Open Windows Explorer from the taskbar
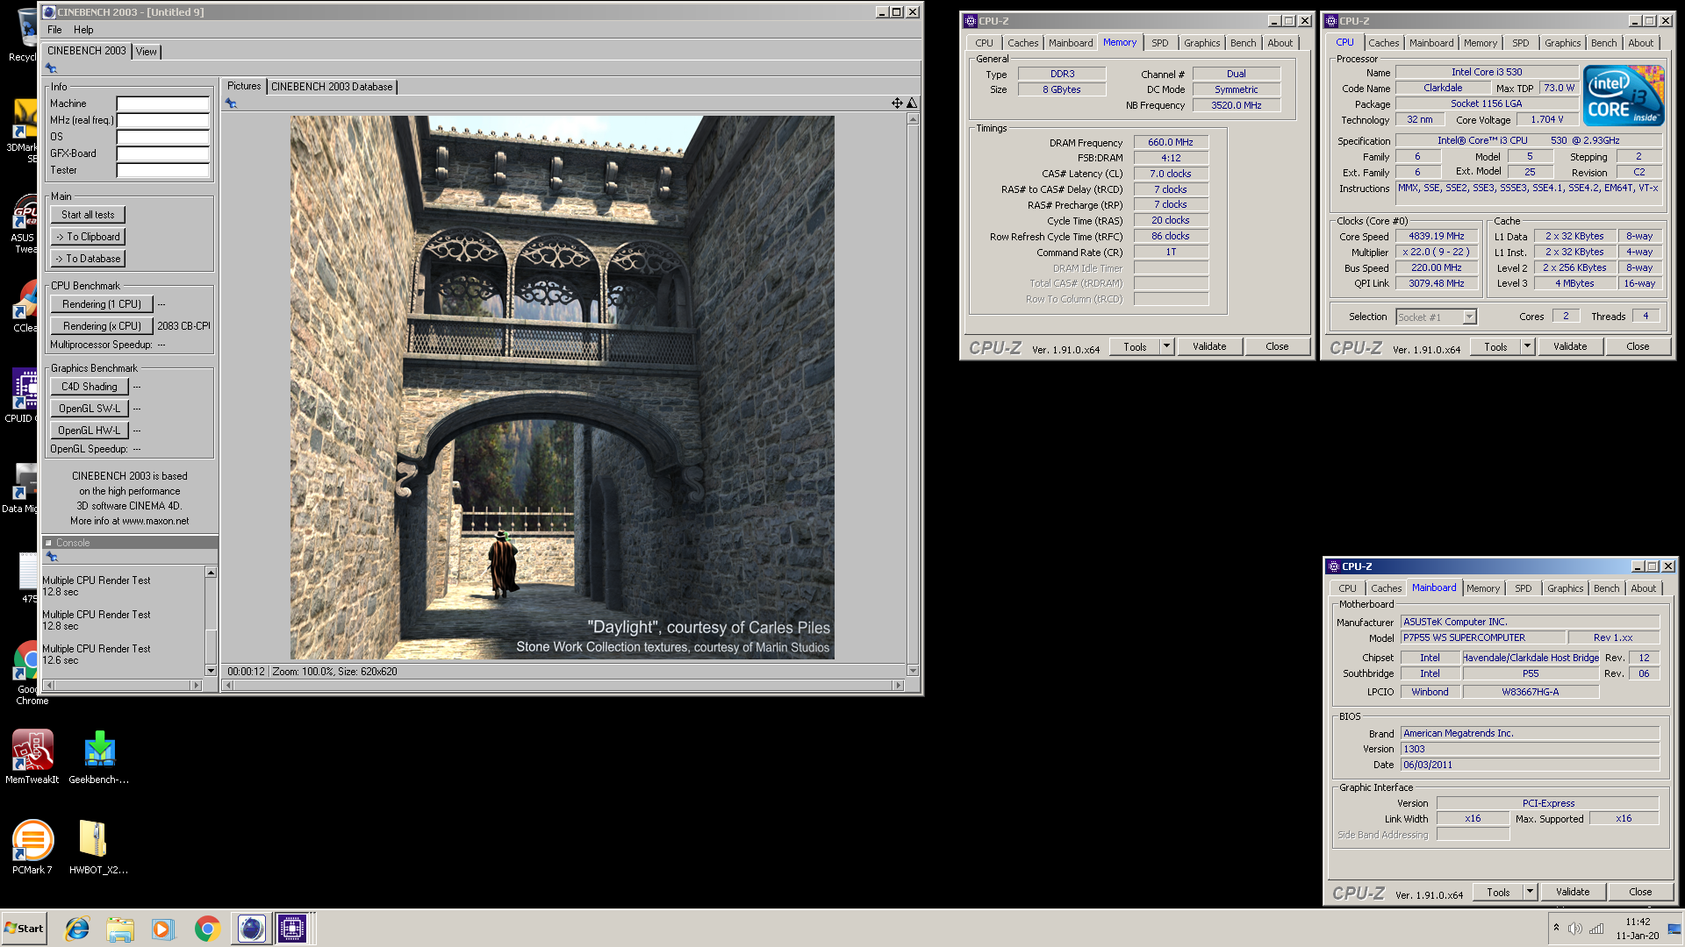 point(120,929)
